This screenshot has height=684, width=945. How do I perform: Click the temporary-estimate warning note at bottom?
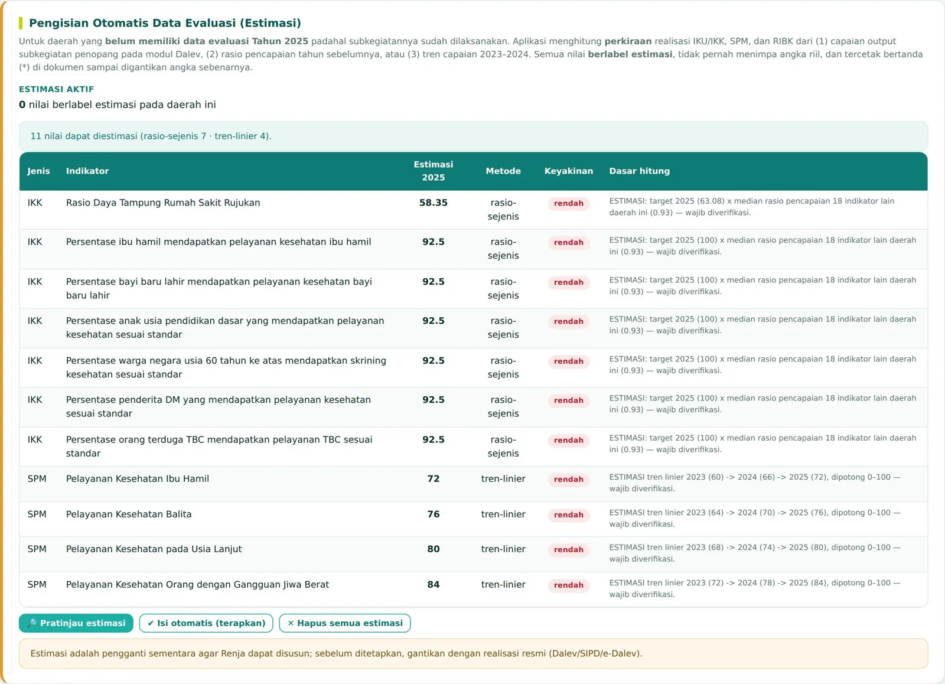[x=473, y=653]
